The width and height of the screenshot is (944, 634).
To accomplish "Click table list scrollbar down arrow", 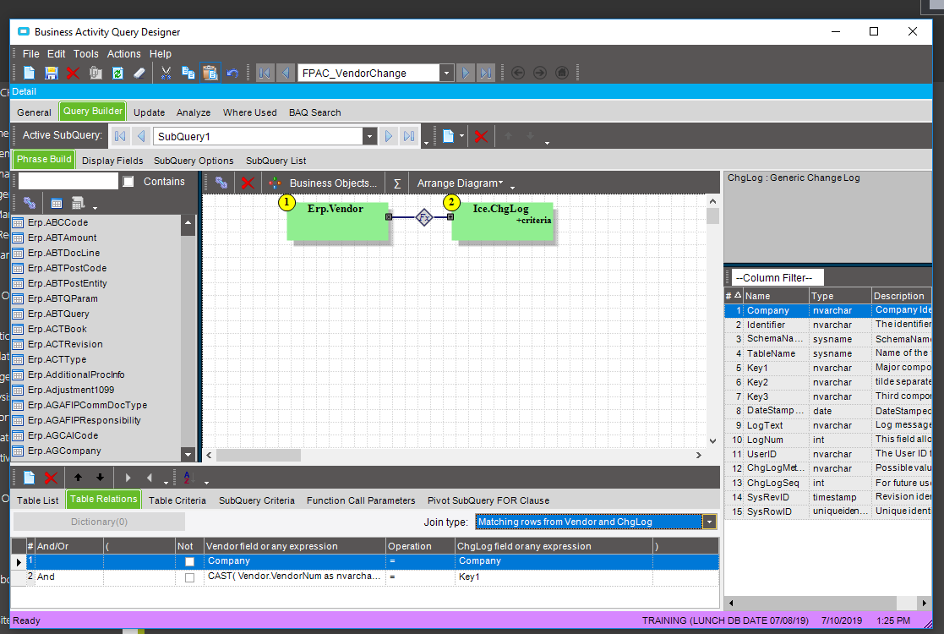I will [188, 455].
